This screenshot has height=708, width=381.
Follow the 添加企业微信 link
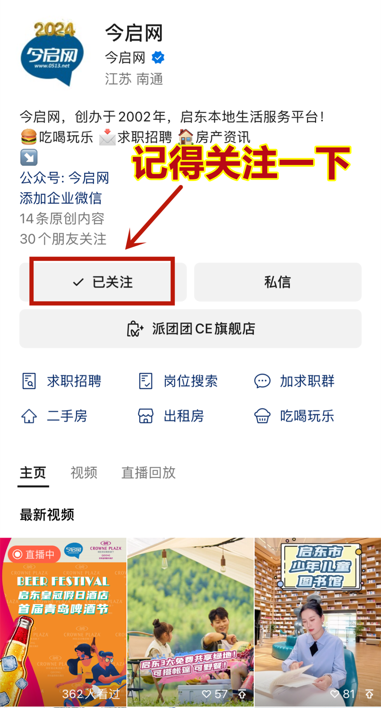[61, 198]
